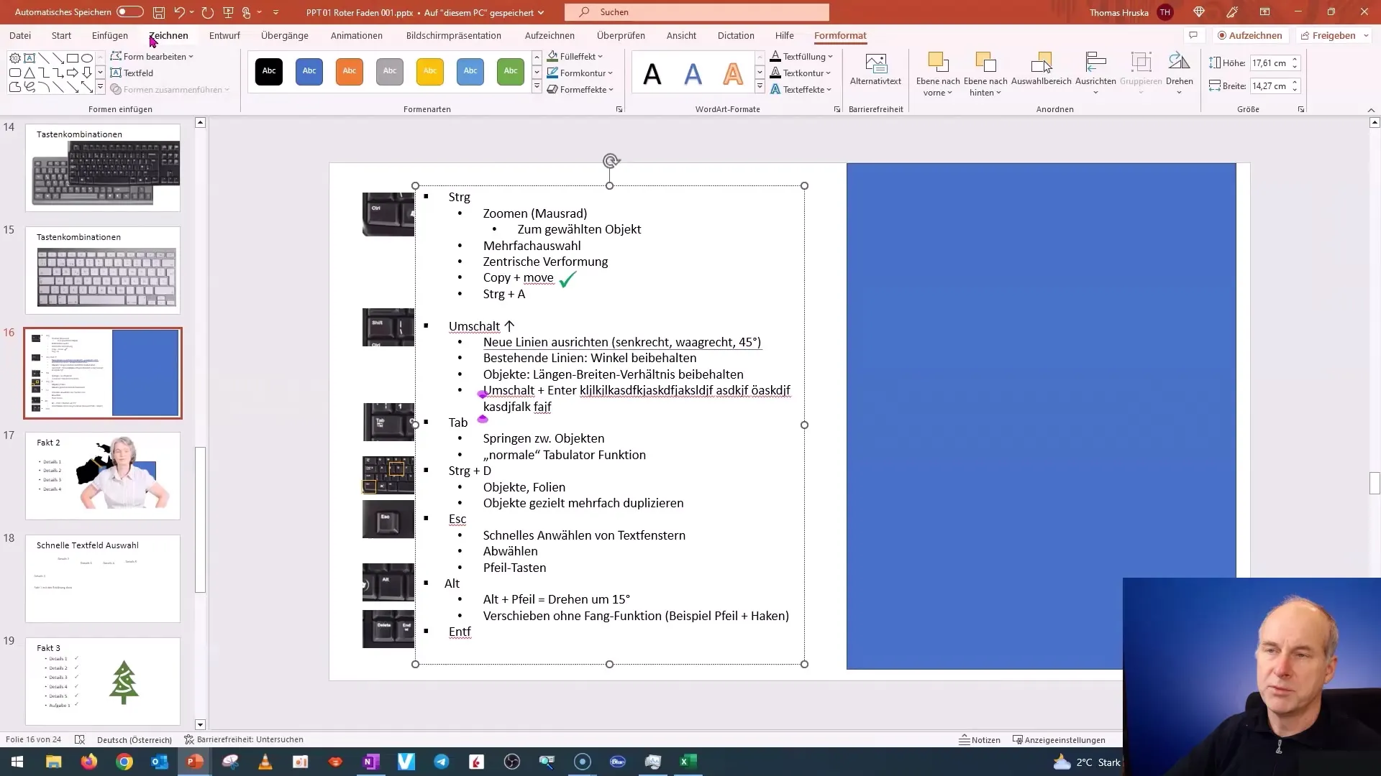
Task: Open Textfüllung dropdown
Action: point(801,56)
